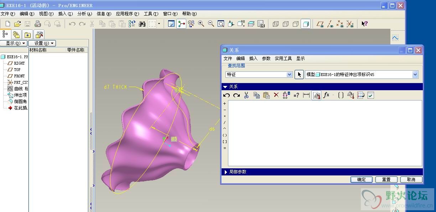Click the sort relations icon

pos(360,95)
